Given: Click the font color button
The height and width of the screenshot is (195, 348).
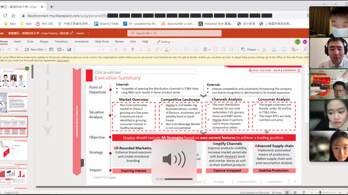Looking at the screenshot, I should [167, 50].
